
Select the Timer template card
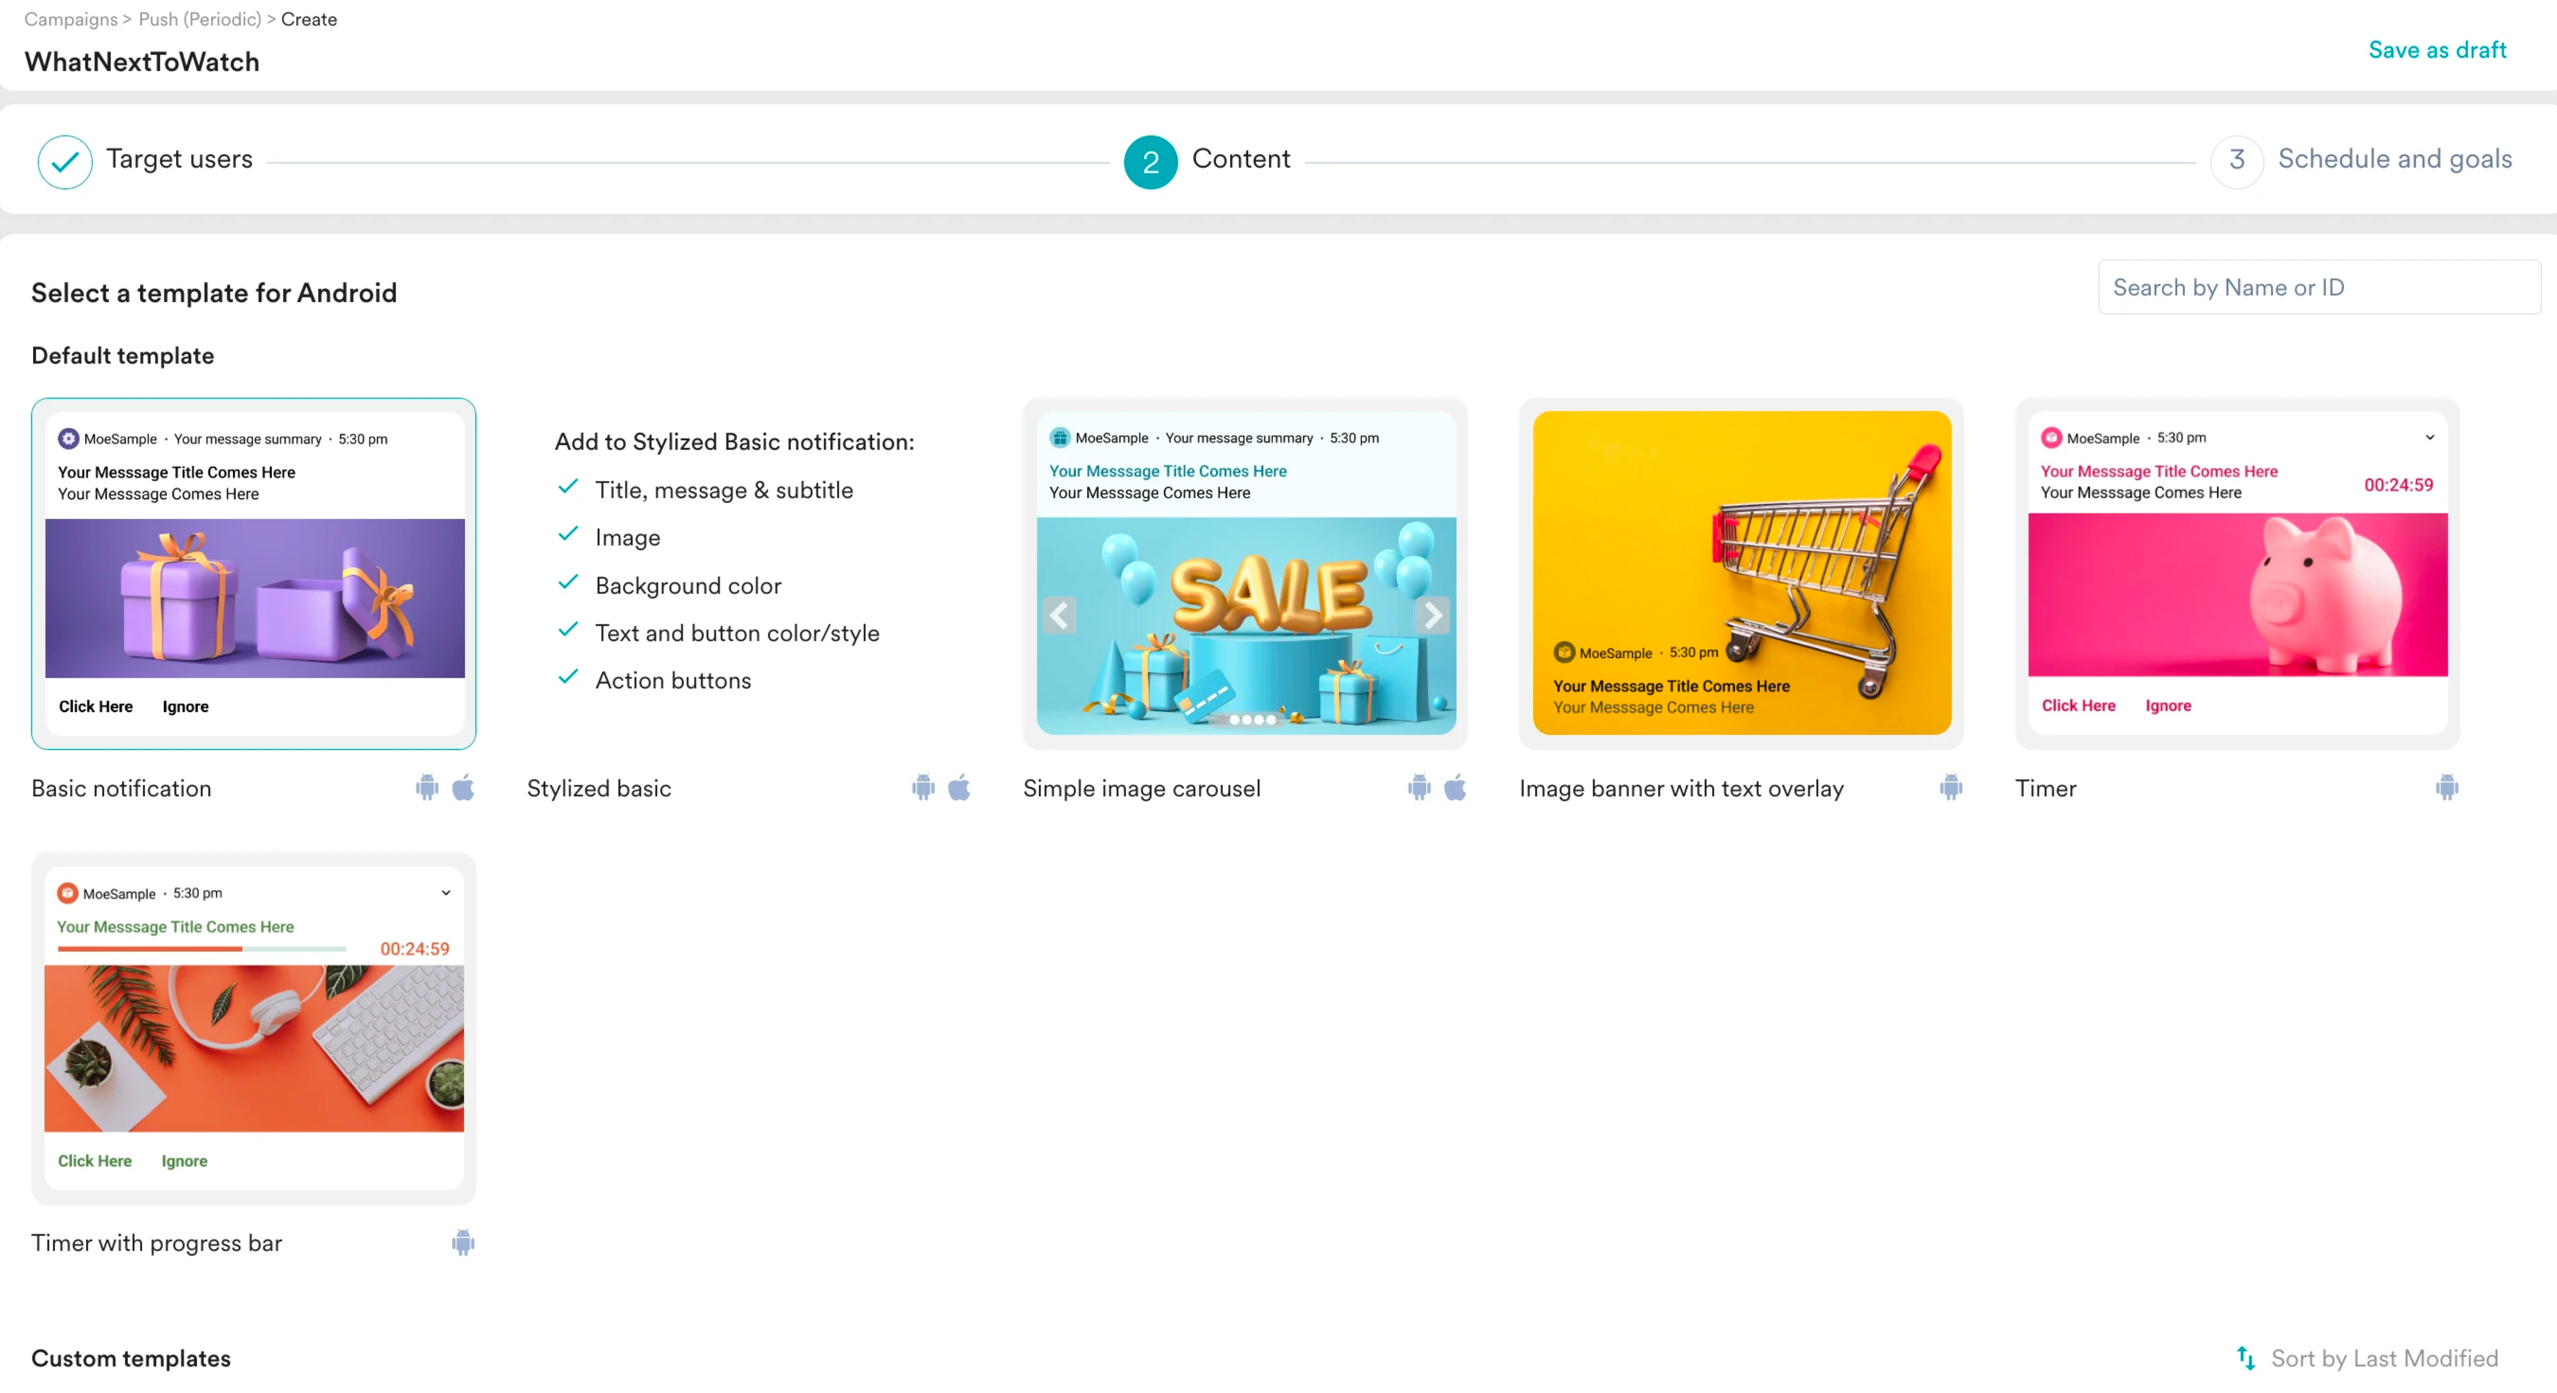[2237, 574]
